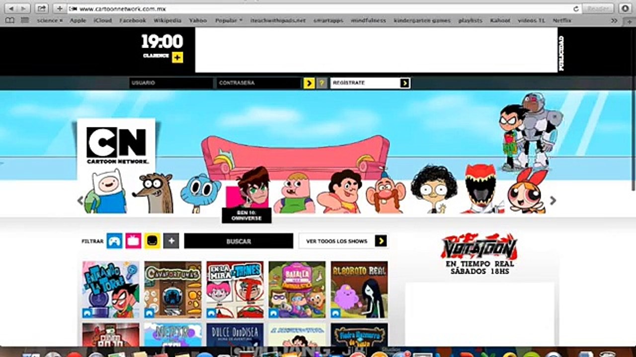
Task: Select Rigby the raccoon character
Action: pos(153,193)
